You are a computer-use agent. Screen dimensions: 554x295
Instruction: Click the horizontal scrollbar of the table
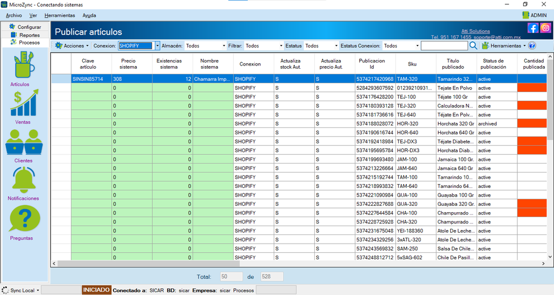(x=148, y=263)
